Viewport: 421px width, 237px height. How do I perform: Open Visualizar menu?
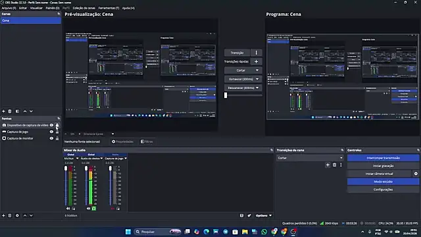pyautogui.click(x=36, y=8)
